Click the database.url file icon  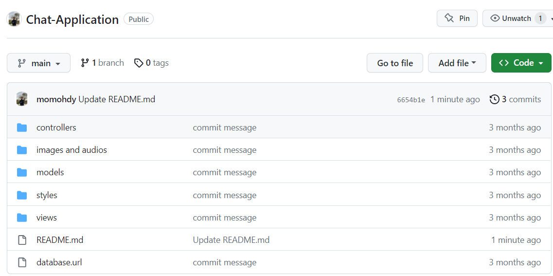pos(22,262)
